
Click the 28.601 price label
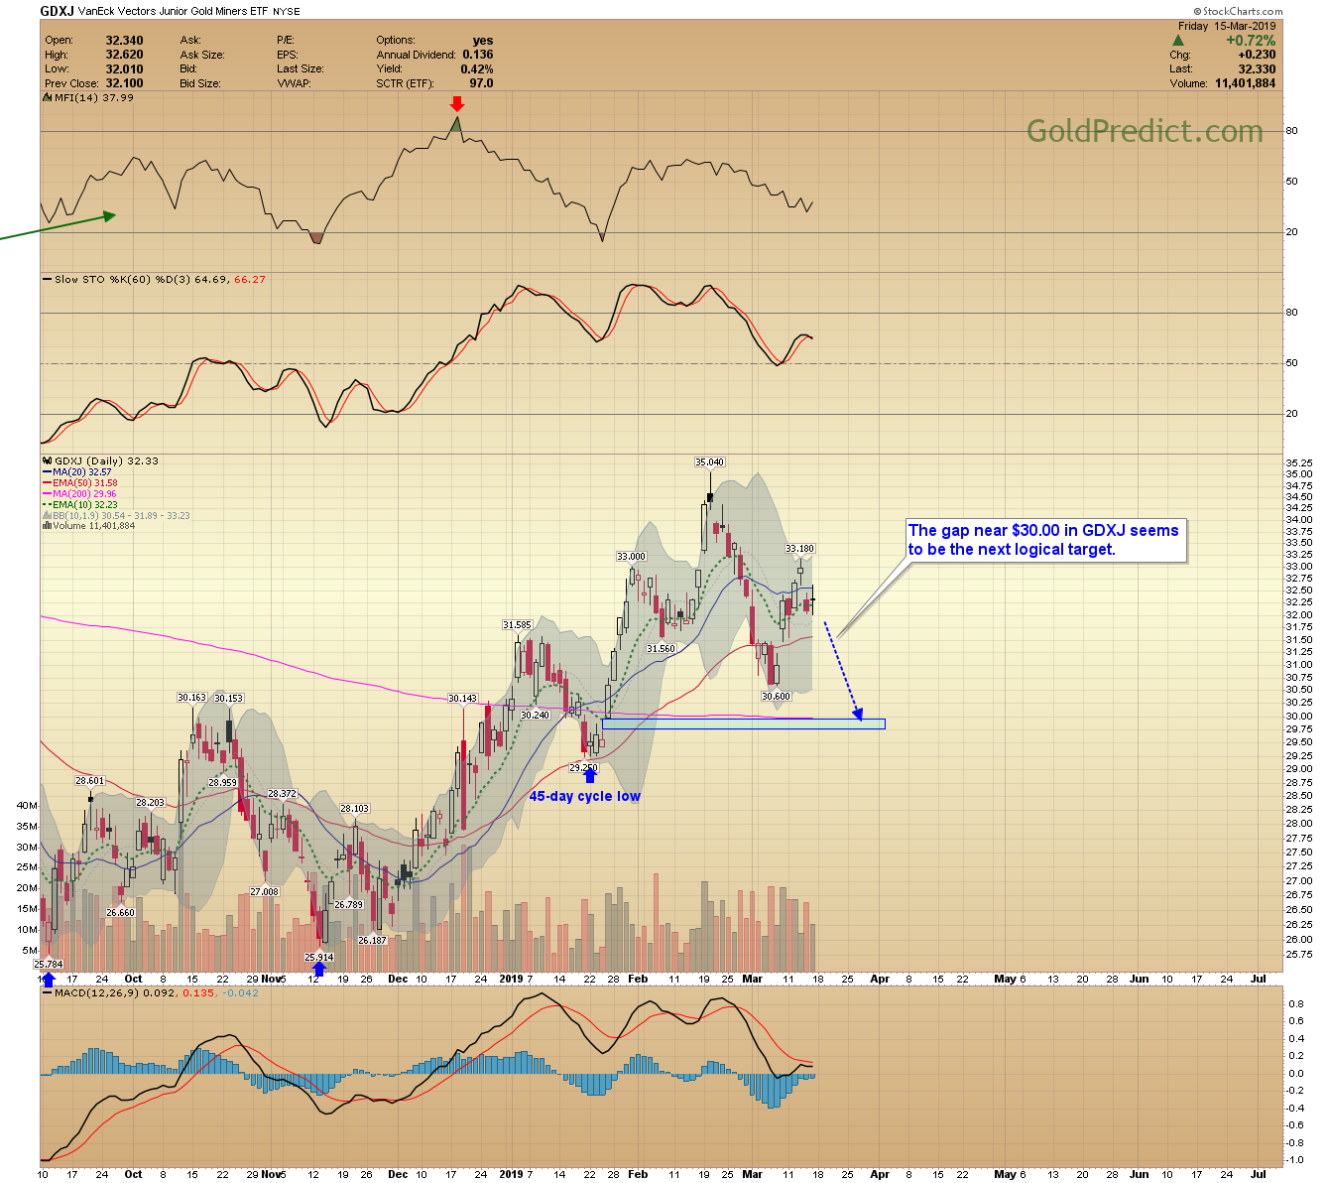89,781
